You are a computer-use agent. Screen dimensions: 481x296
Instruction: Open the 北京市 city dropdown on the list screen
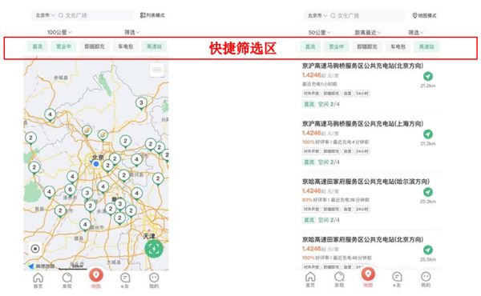317,15
